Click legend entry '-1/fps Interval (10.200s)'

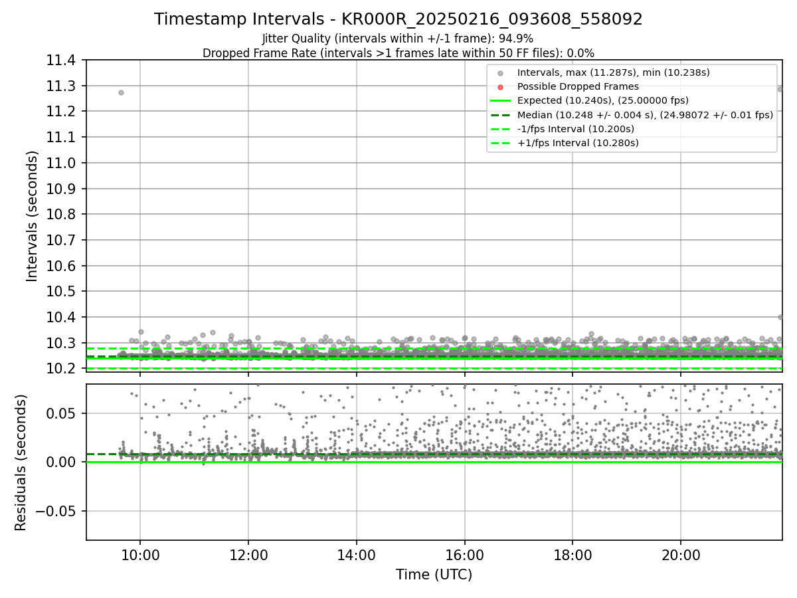(575, 128)
